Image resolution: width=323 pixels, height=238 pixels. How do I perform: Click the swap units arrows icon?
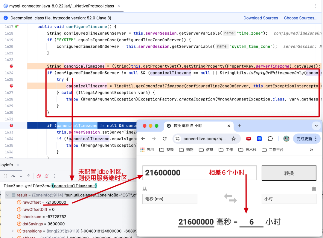pyautogui.click(x=231, y=198)
